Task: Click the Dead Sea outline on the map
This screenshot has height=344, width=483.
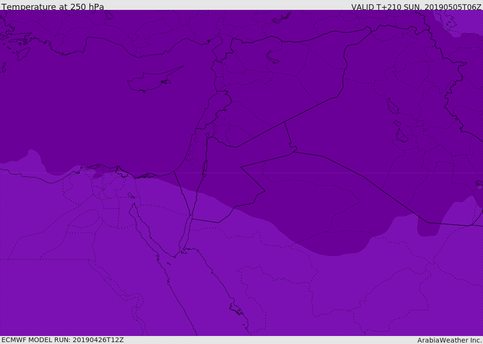Action: click(x=205, y=168)
